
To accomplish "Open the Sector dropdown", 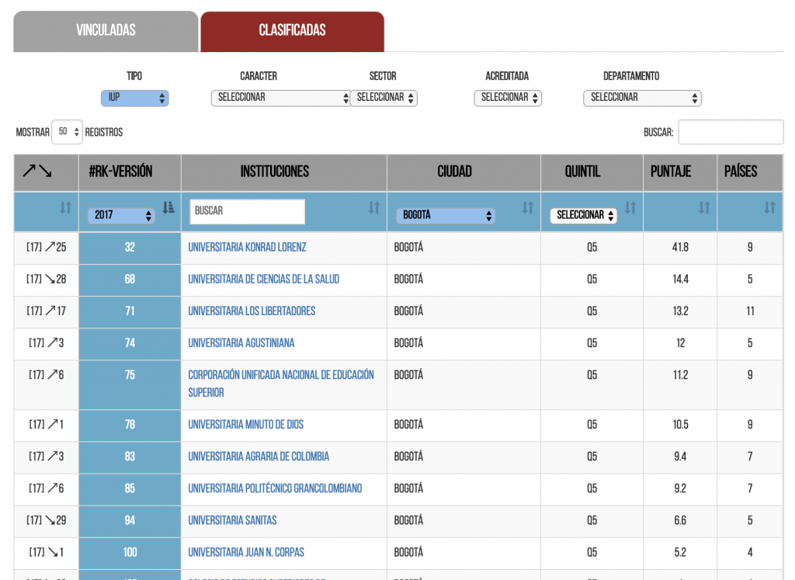I will point(384,98).
